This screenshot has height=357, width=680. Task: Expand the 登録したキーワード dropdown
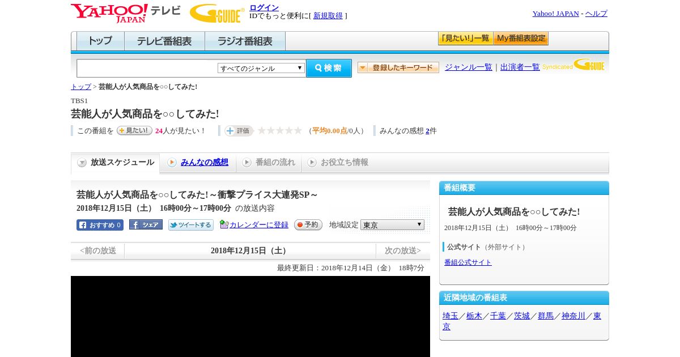pyautogui.click(x=398, y=67)
